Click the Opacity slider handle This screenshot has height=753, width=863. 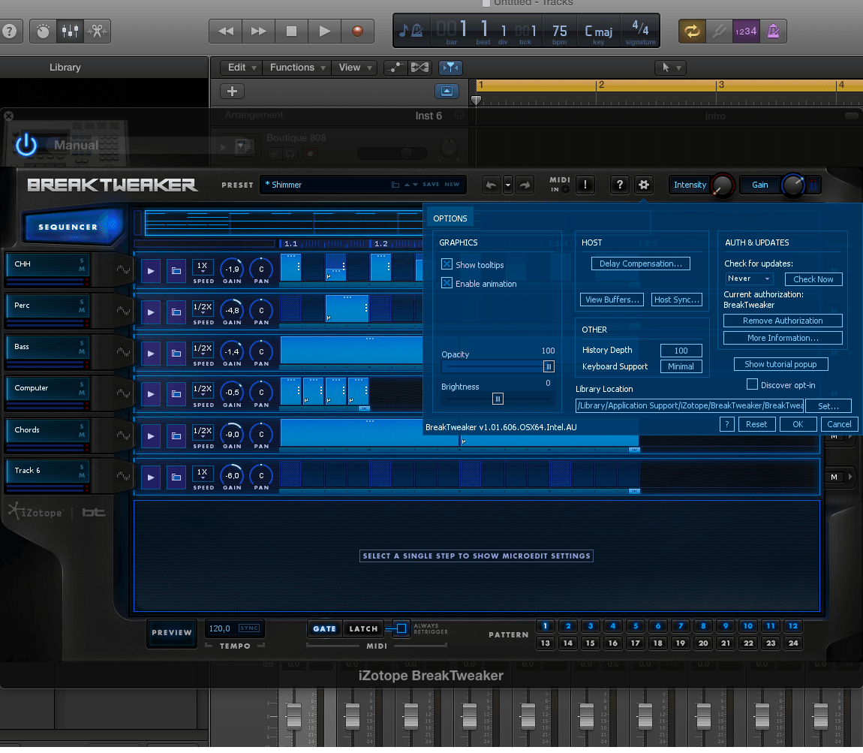[x=549, y=366]
